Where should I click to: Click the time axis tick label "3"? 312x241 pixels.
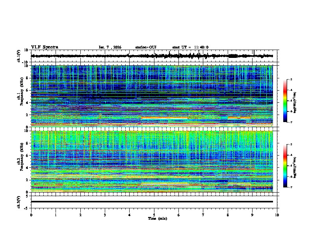(x=105, y=215)
